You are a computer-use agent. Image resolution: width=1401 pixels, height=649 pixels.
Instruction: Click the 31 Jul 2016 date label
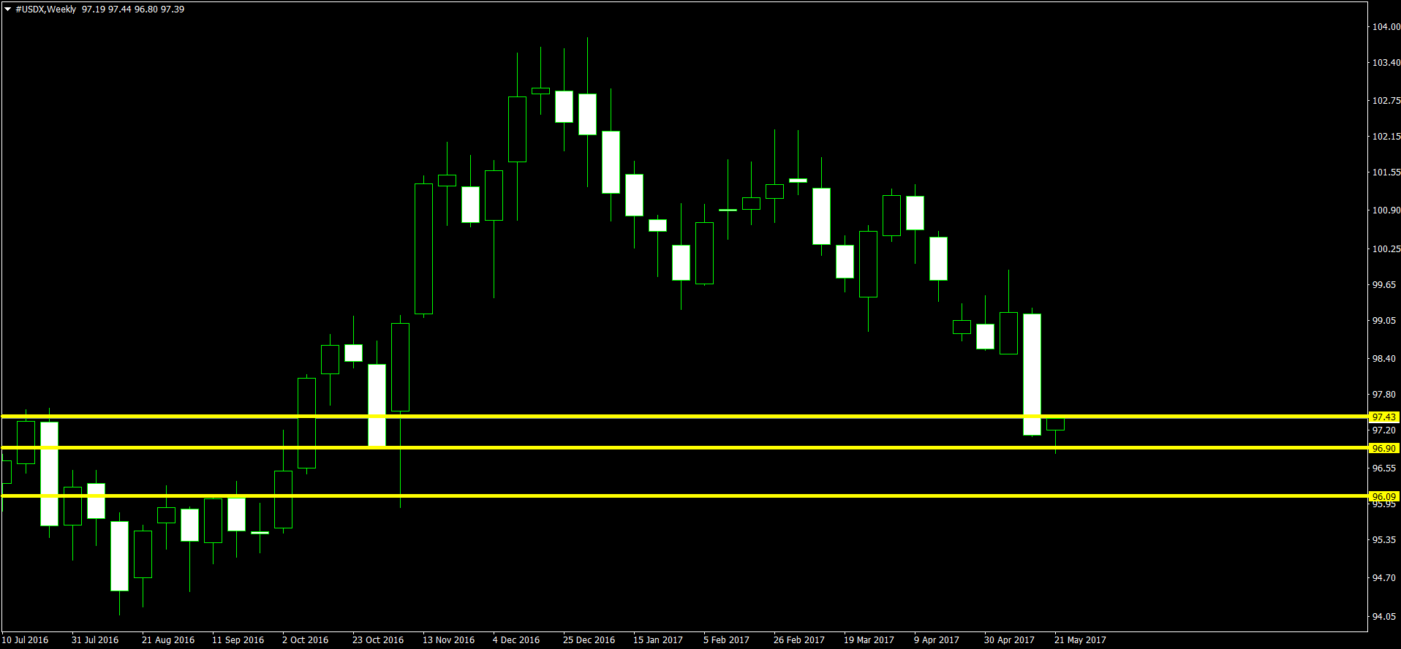[x=95, y=640]
